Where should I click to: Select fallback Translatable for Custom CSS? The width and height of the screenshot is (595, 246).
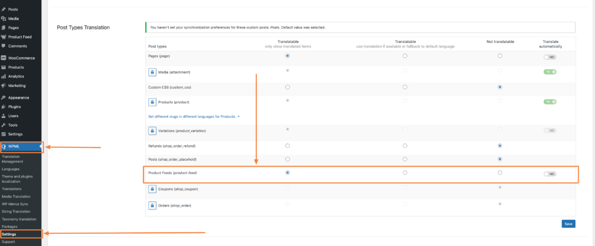pos(405,87)
